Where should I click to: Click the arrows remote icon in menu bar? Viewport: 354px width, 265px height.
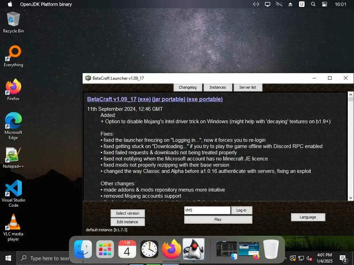pyautogui.click(x=256, y=4)
